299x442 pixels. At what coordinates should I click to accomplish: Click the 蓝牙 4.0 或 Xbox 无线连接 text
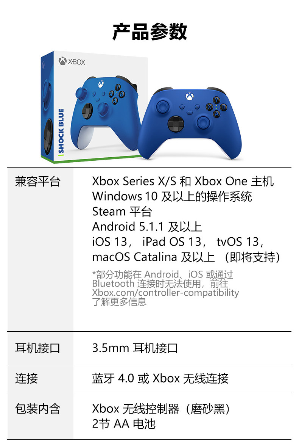click(160, 378)
